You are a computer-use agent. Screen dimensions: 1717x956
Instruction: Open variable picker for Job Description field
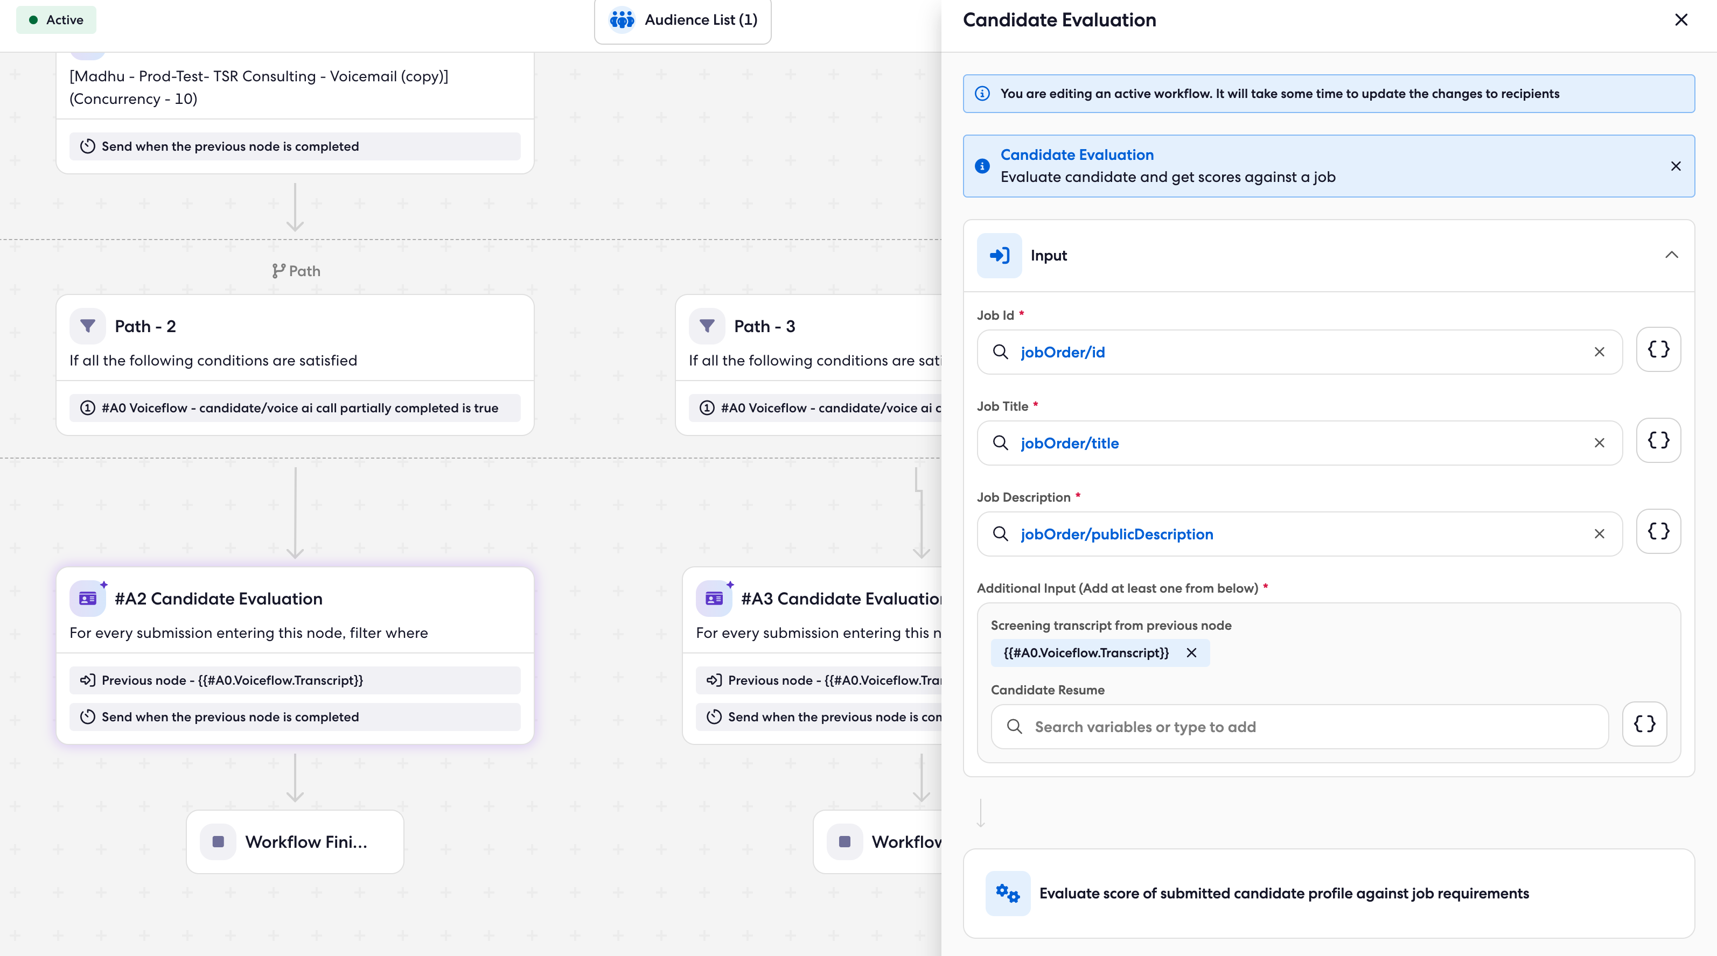tap(1658, 532)
